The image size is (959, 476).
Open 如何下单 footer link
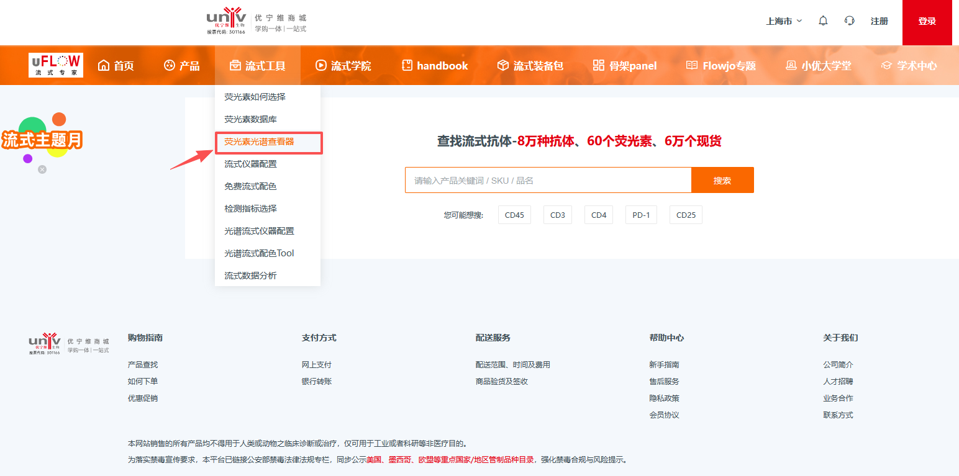(143, 382)
